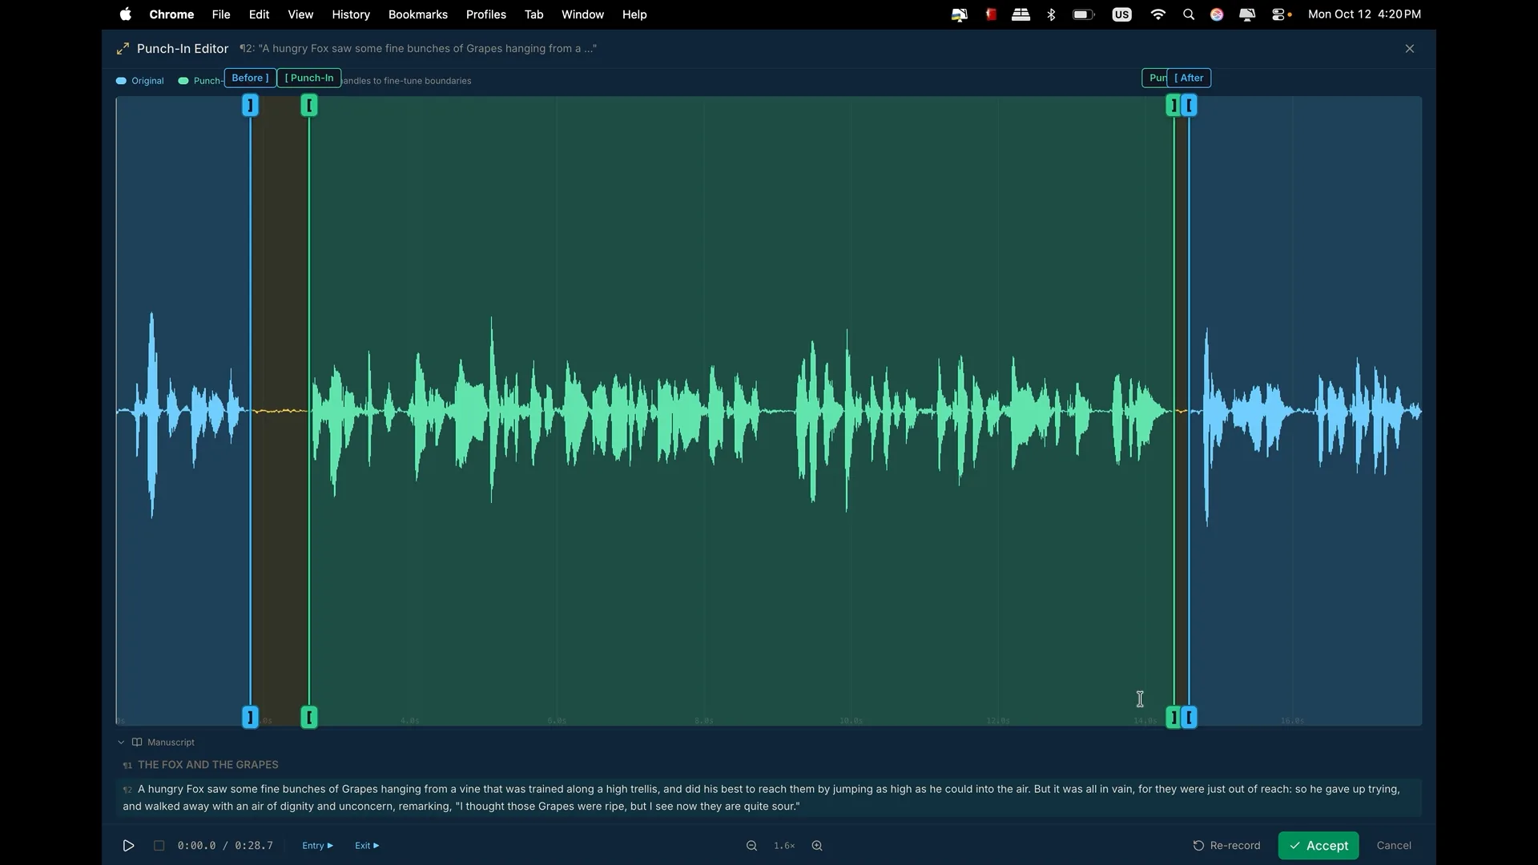The width and height of the screenshot is (1538, 865).
Task: Click the paragraph 2 manuscript text
Action: tap(769, 798)
